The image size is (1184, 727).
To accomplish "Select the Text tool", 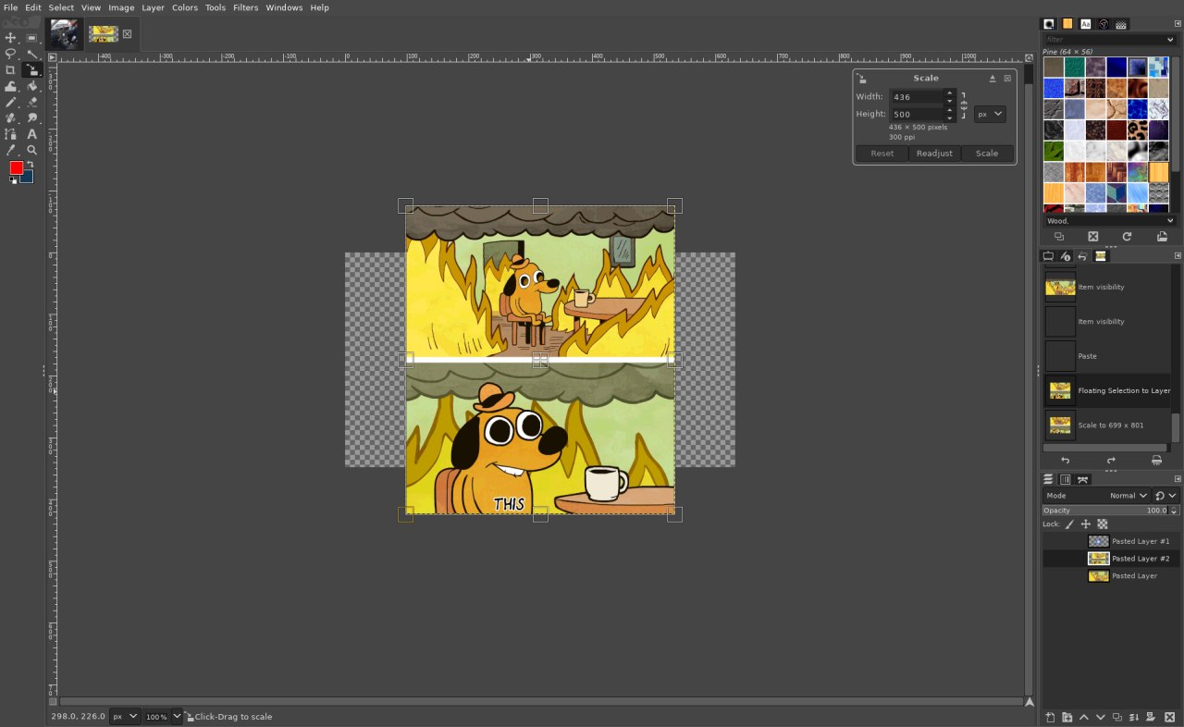I will click(x=32, y=134).
